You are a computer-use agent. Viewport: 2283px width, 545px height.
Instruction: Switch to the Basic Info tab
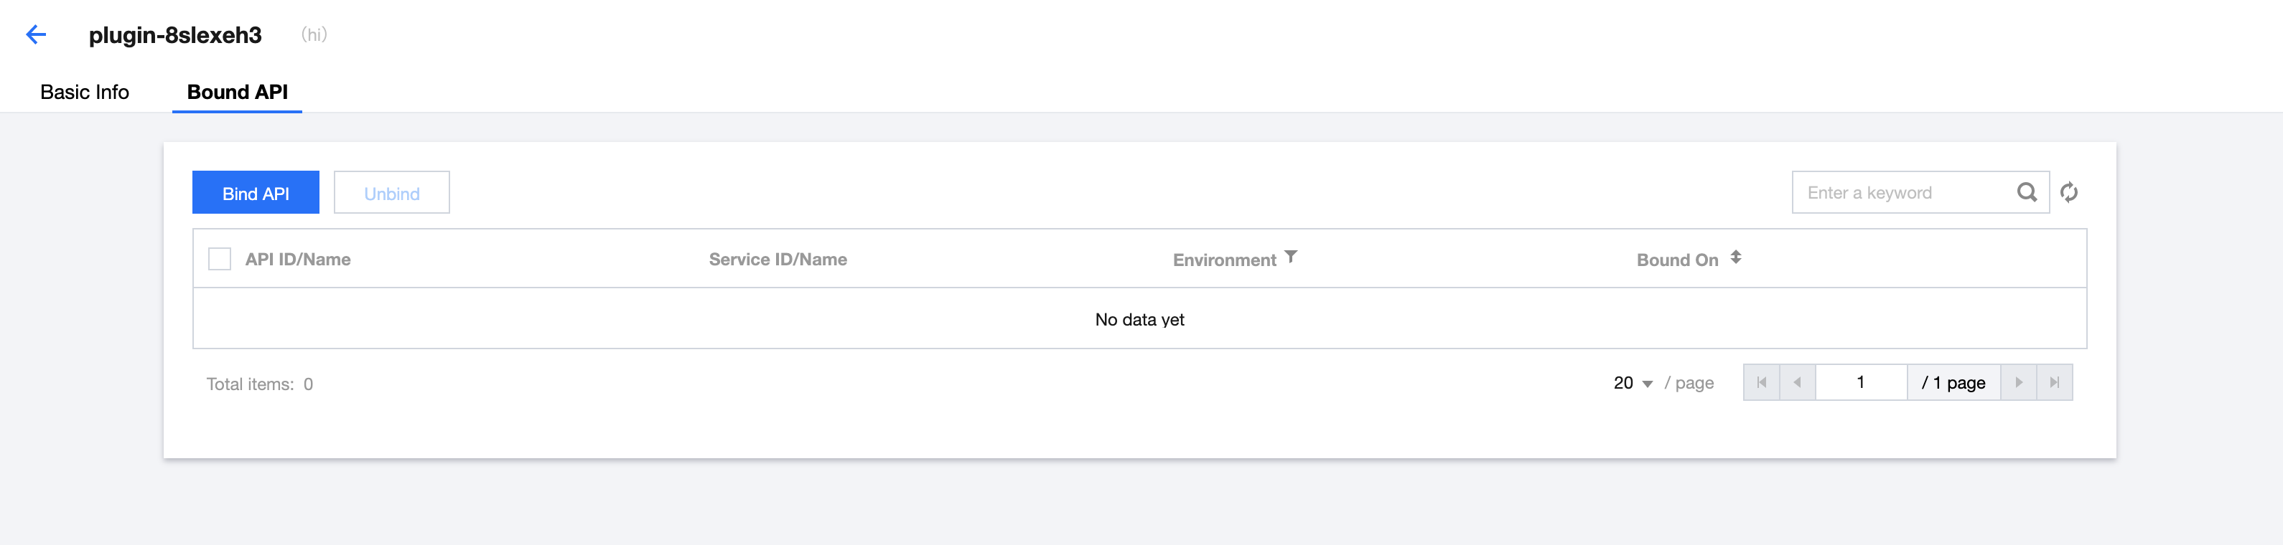click(x=84, y=92)
